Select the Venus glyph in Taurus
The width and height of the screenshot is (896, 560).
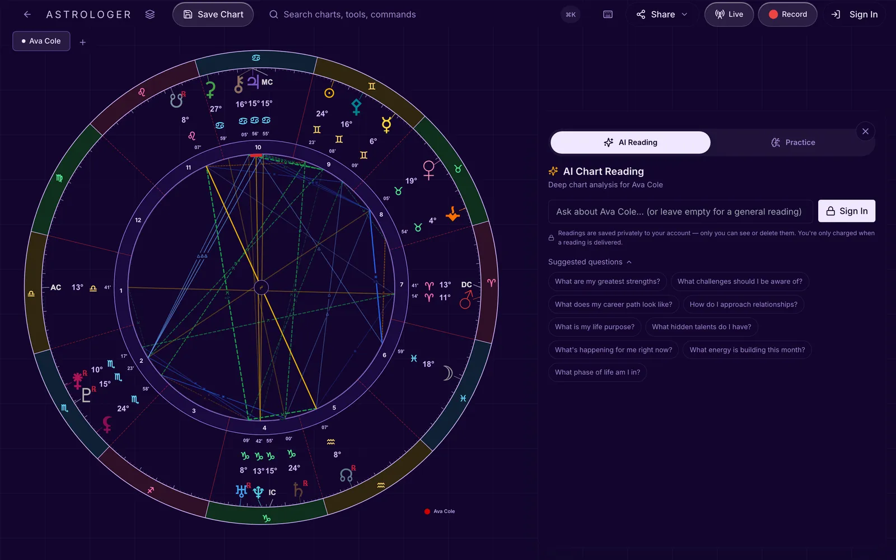[429, 170]
